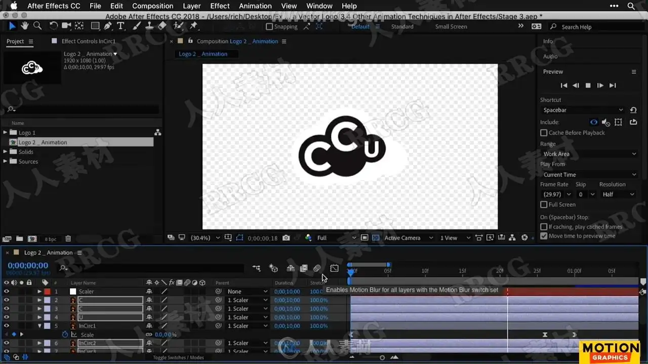Viewport: 648px width, 364px height.
Task: Switch to the Effect Controls InCirc1 tab
Action: 88,41
